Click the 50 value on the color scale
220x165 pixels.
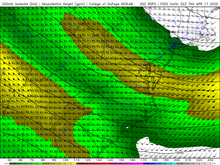(10, 160)
